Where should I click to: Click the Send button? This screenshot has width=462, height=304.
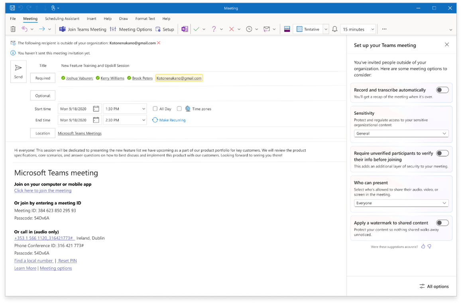(x=18, y=72)
